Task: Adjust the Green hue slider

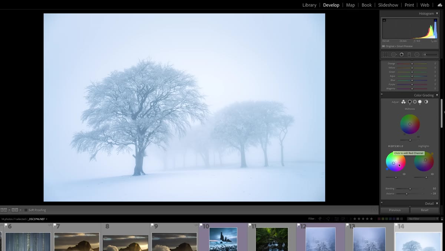Action: click(x=412, y=72)
